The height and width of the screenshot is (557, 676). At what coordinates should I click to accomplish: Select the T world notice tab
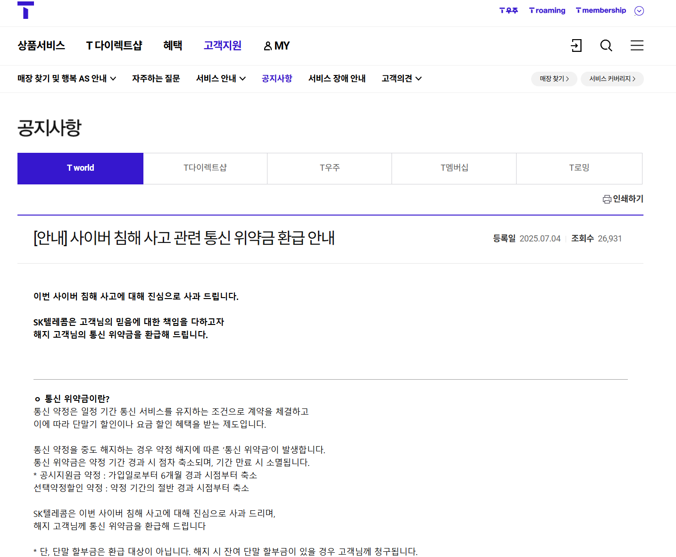click(80, 168)
